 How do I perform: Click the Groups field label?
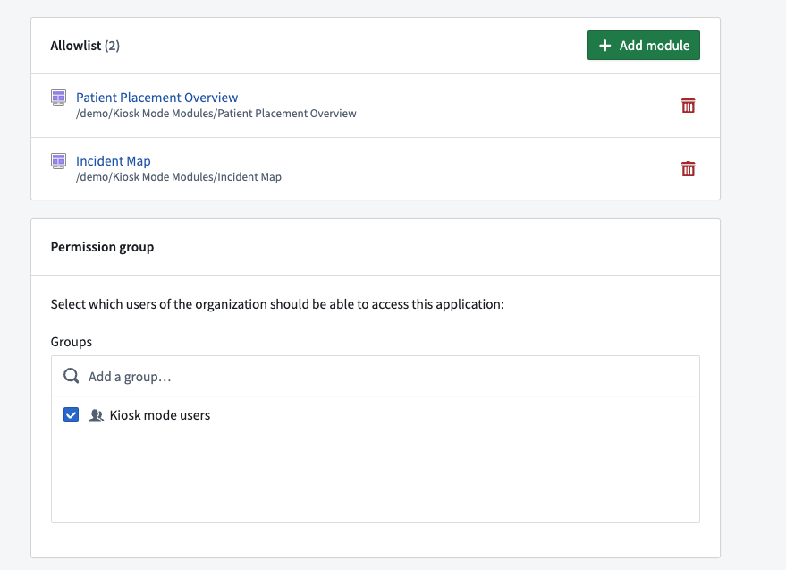pos(72,342)
